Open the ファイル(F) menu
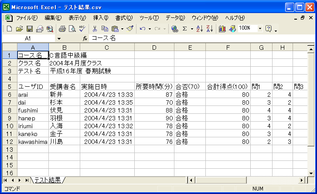317x194 pixels. pos(27,18)
